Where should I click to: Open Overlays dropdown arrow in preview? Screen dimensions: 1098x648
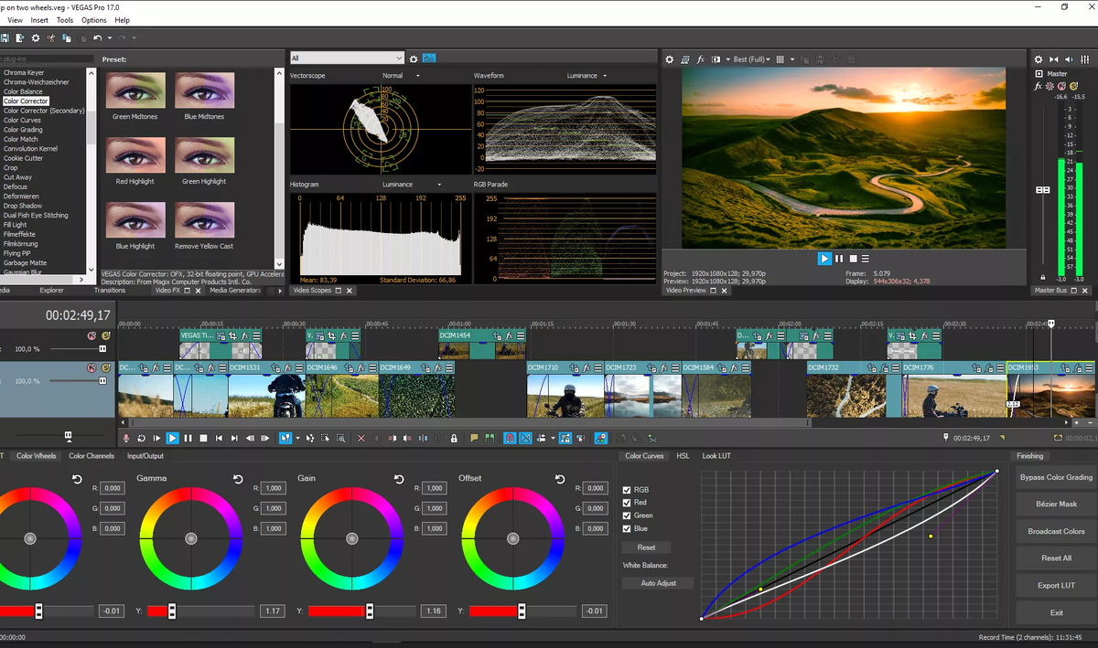tap(792, 59)
